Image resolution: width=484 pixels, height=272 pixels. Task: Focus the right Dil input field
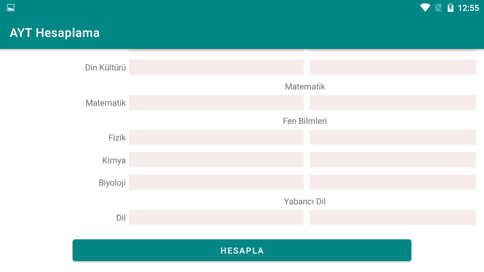click(x=393, y=217)
